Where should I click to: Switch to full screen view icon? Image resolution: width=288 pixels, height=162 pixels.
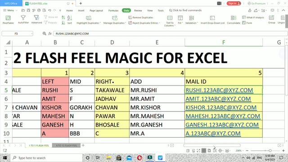tap(198, 151)
